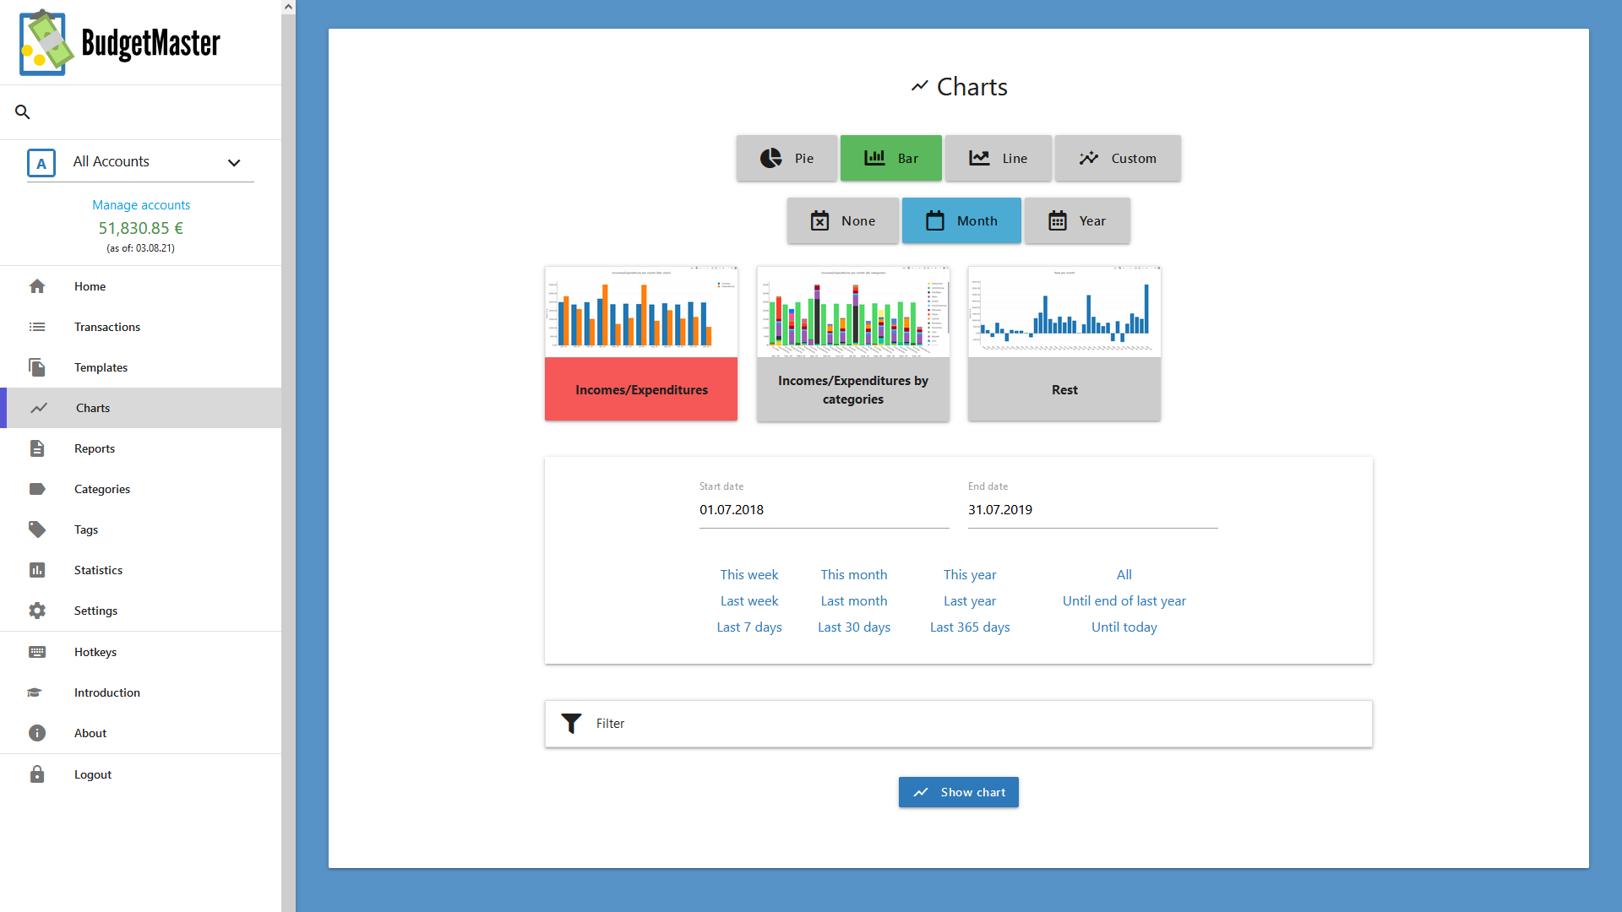Click the BudgetMaster logo
The image size is (1622, 912).
tap(119, 42)
